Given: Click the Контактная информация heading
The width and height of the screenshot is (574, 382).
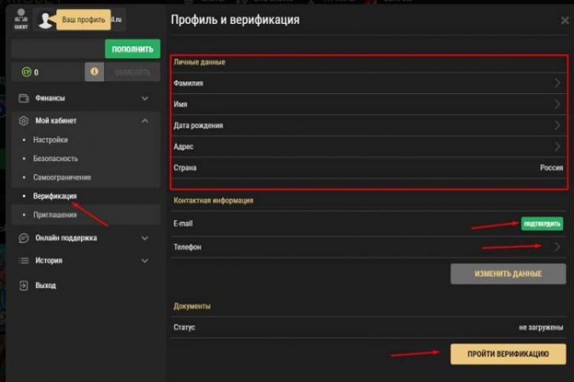Looking at the screenshot, I should coord(214,200).
